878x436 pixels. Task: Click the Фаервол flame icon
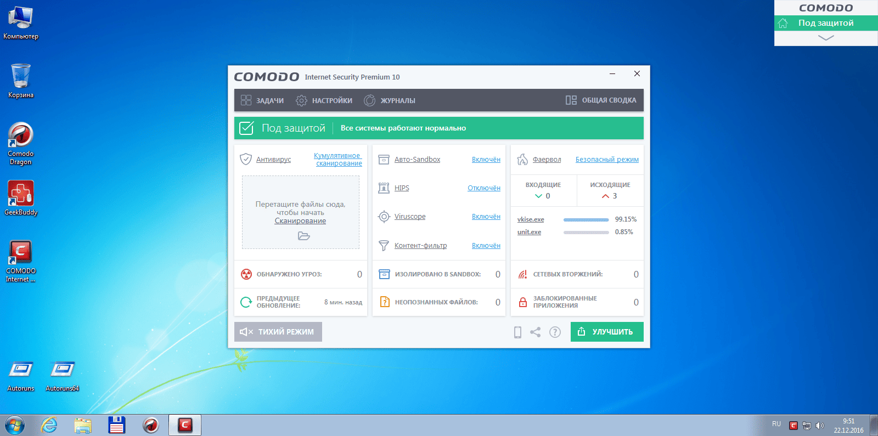pos(522,160)
